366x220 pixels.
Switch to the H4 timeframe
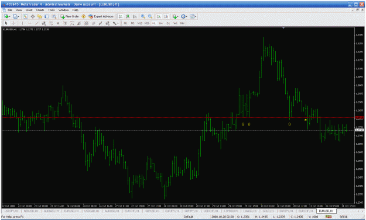(161, 23)
